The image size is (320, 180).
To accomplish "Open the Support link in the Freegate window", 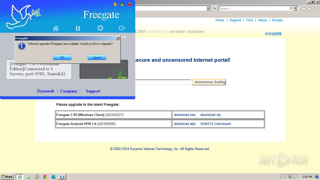I will 93,91.
